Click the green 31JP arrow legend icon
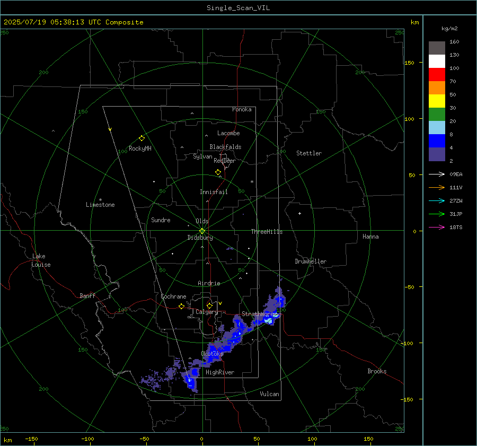 (437, 214)
